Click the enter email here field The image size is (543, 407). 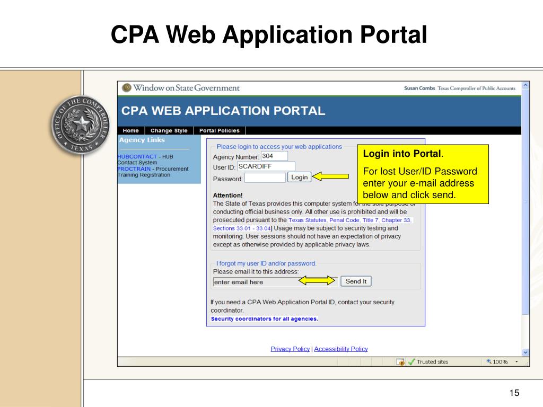(276, 282)
